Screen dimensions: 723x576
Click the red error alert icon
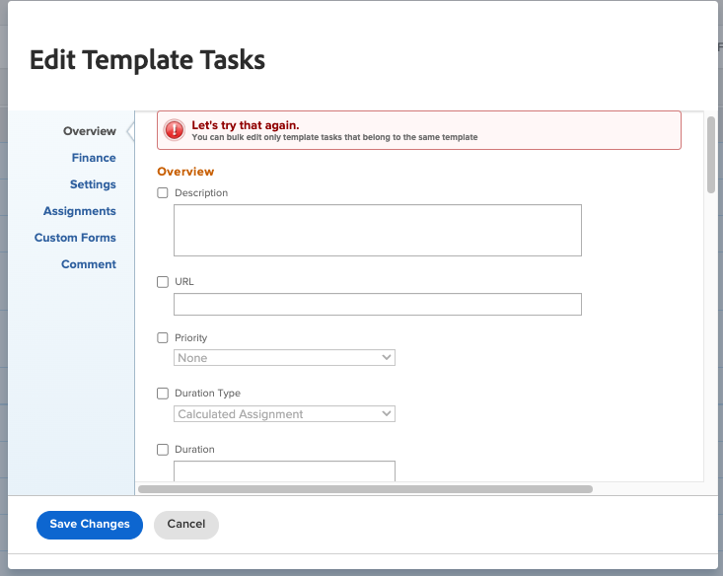coord(174,130)
